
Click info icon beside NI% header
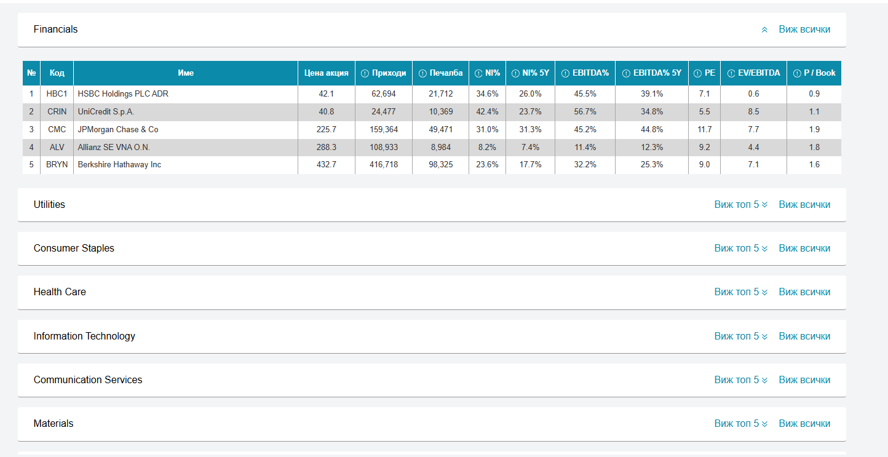pyautogui.click(x=478, y=73)
